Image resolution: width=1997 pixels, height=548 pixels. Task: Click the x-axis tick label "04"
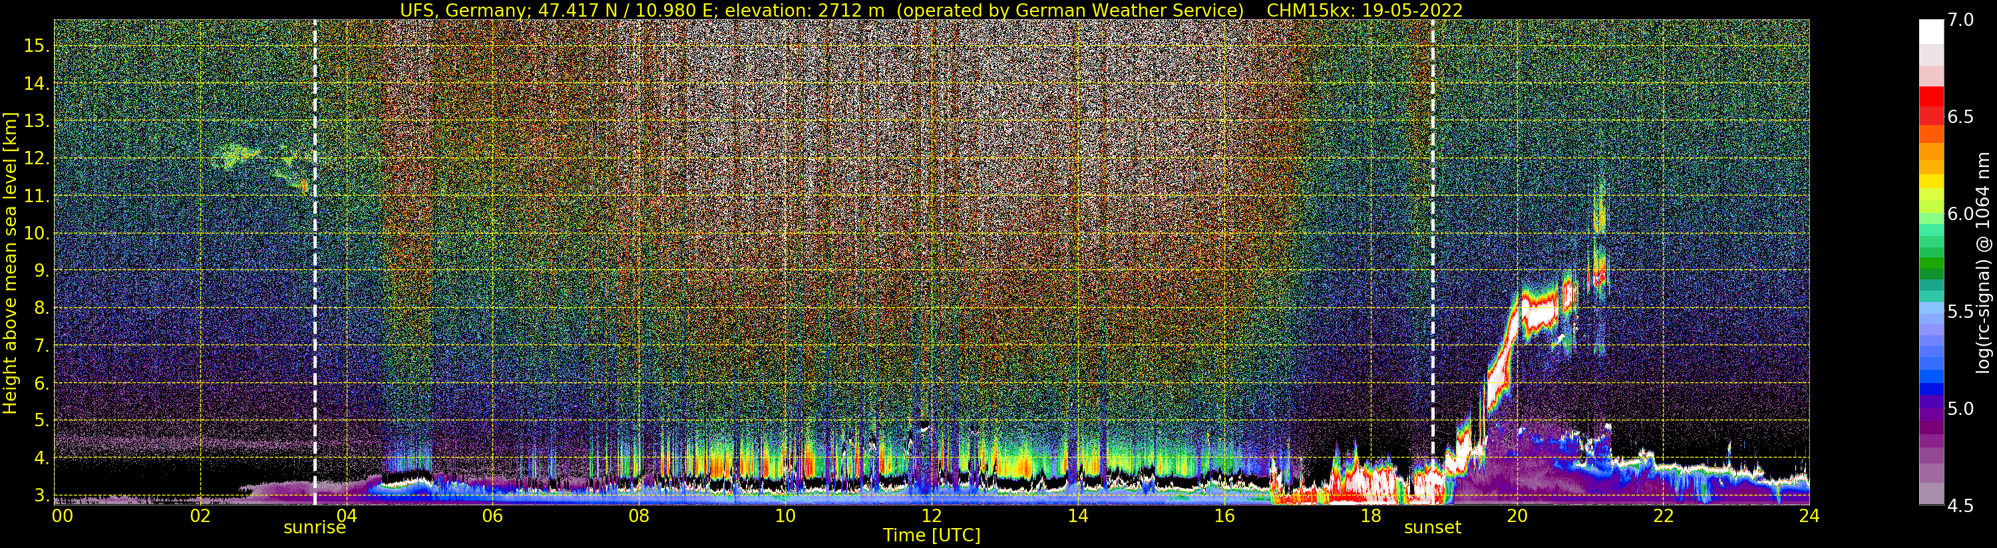[x=347, y=516]
